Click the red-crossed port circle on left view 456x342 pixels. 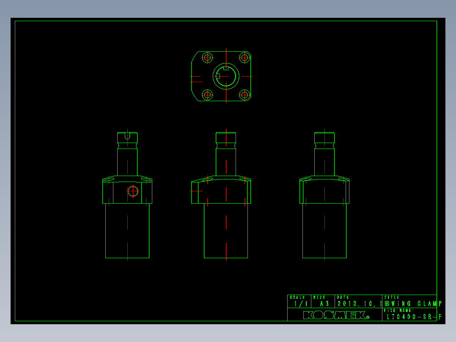(133, 191)
